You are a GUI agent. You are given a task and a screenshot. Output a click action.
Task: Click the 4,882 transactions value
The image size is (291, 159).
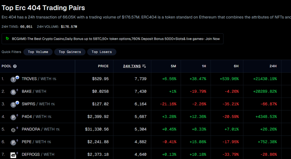pyautogui.click(x=141, y=142)
